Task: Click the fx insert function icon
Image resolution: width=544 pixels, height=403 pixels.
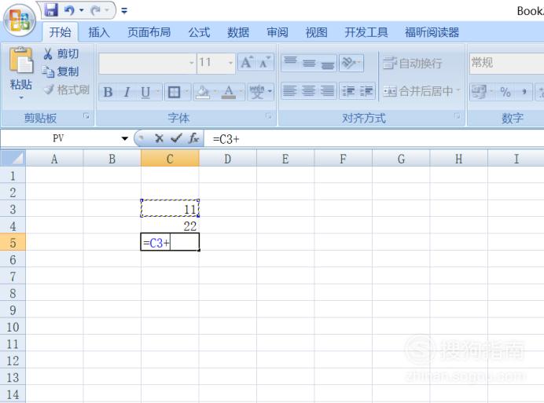Action: 193,139
